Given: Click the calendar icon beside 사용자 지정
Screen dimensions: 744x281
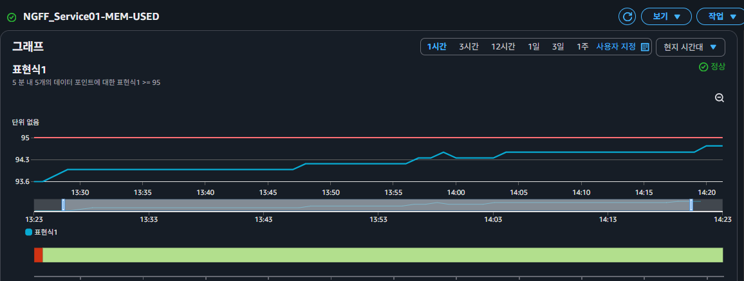Looking at the screenshot, I should [645, 47].
